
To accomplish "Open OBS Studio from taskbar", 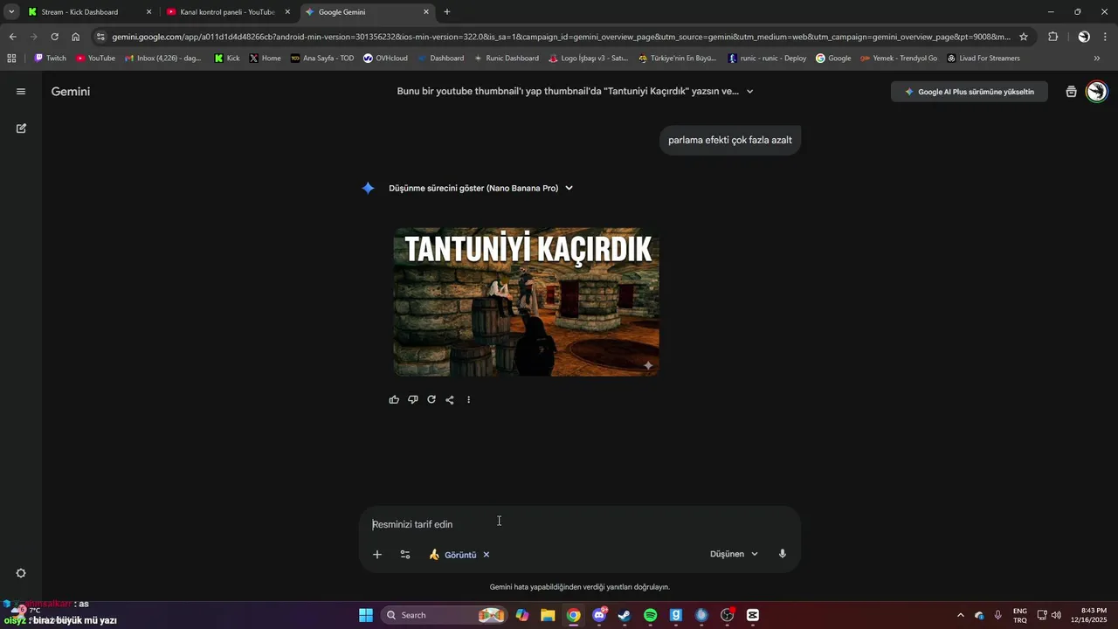I will tap(727, 615).
